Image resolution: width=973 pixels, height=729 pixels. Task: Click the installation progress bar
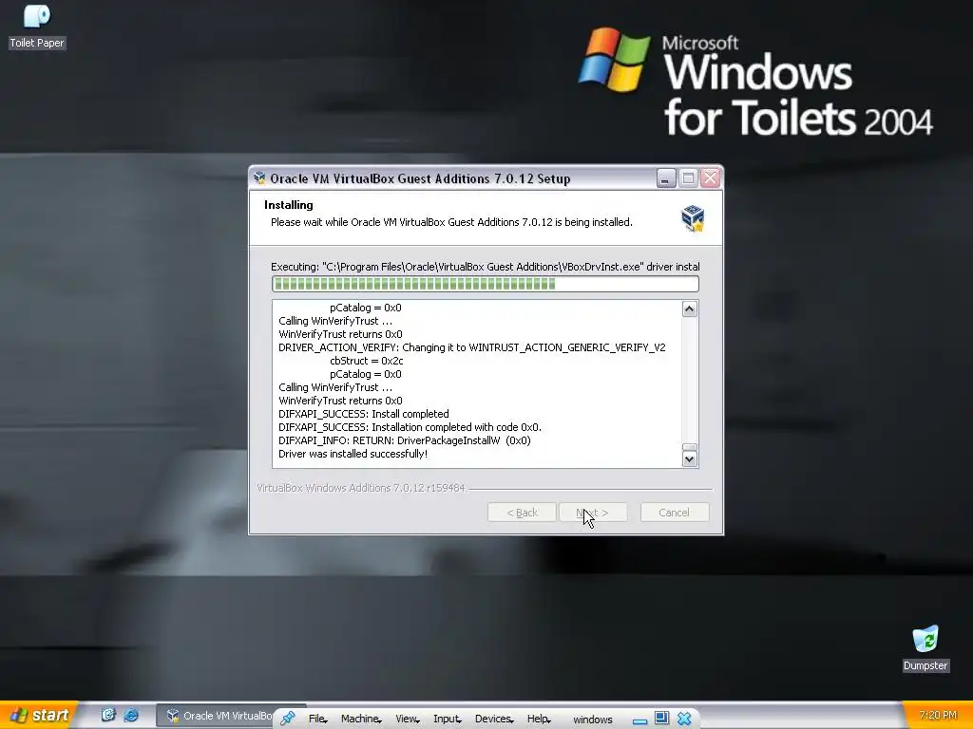point(486,284)
